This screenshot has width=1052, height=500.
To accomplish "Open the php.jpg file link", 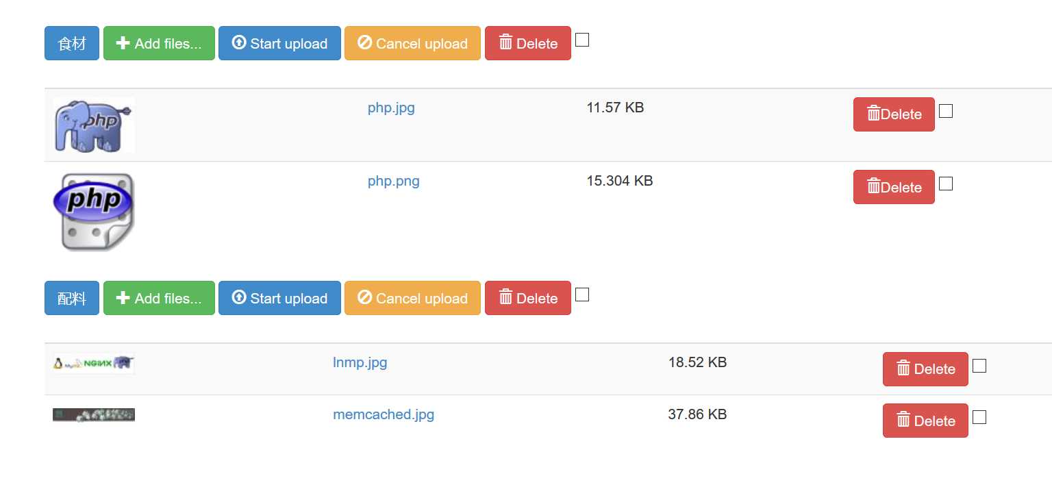I will 391,108.
